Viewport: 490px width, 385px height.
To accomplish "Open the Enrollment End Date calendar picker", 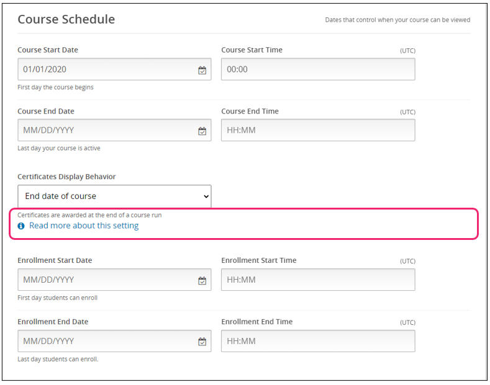I will tap(202, 342).
